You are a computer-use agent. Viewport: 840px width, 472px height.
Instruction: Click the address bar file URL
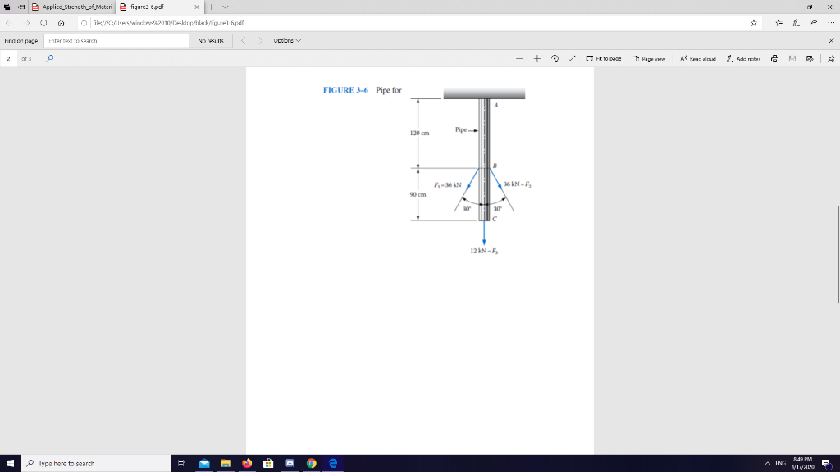(x=168, y=23)
